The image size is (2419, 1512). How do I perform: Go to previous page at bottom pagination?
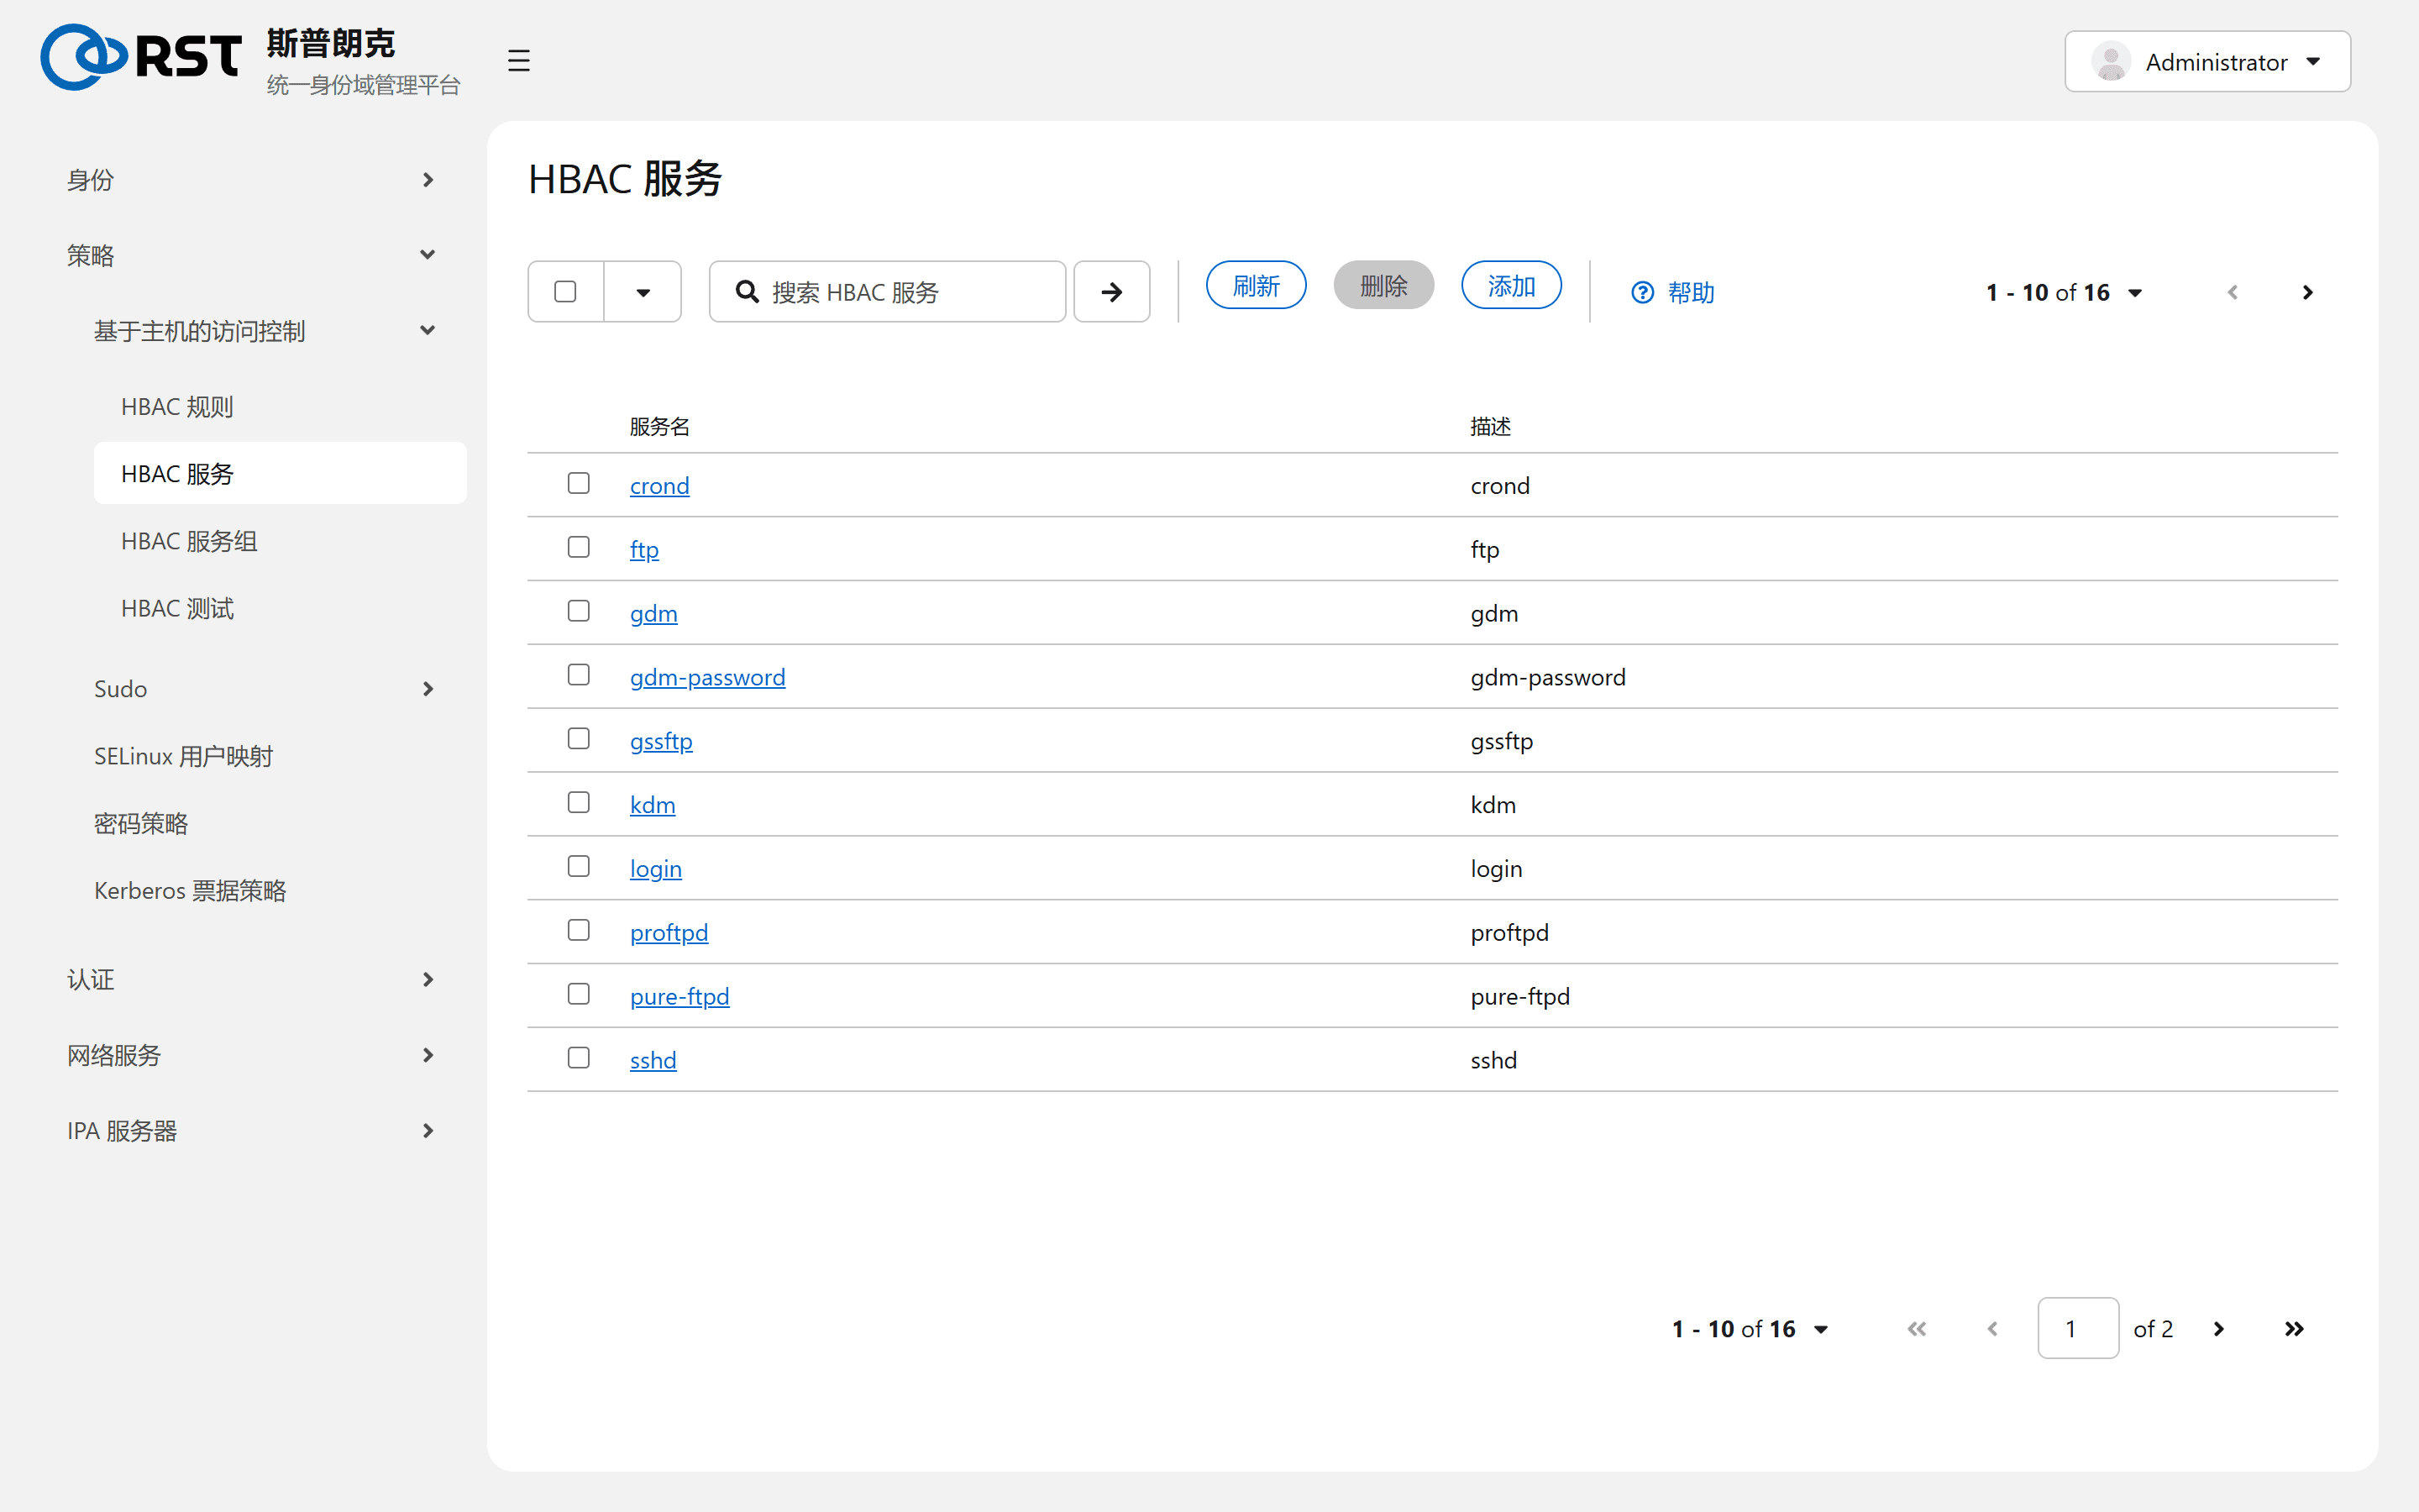point(1992,1328)
